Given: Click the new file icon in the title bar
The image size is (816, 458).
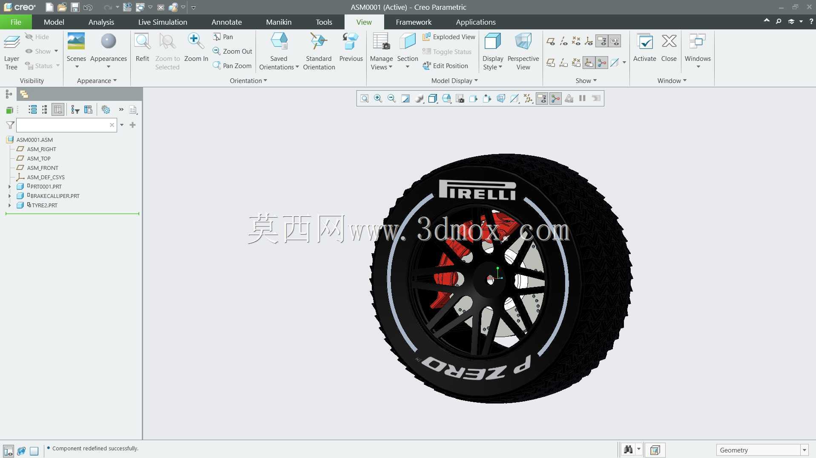Looking at the screenshot, I should pos(49,7).
